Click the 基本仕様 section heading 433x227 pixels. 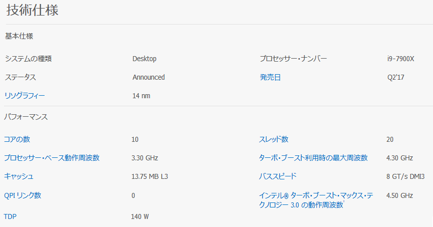point(19,36)
